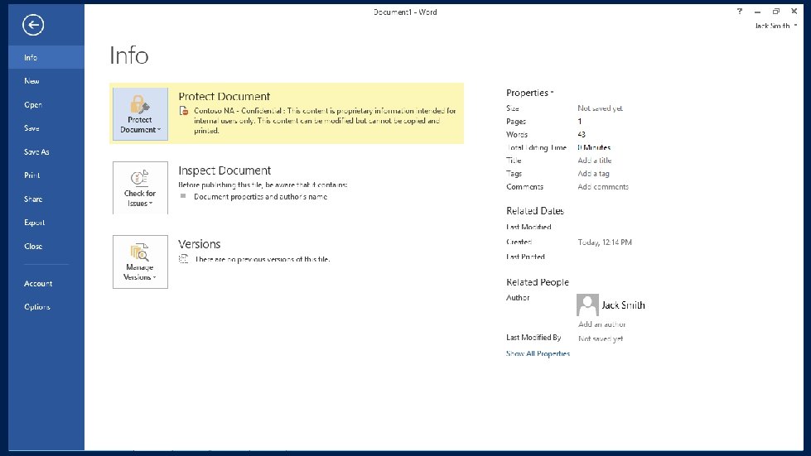Click the Related People heading
811x456 pixels.
click(x=538, y=282)
